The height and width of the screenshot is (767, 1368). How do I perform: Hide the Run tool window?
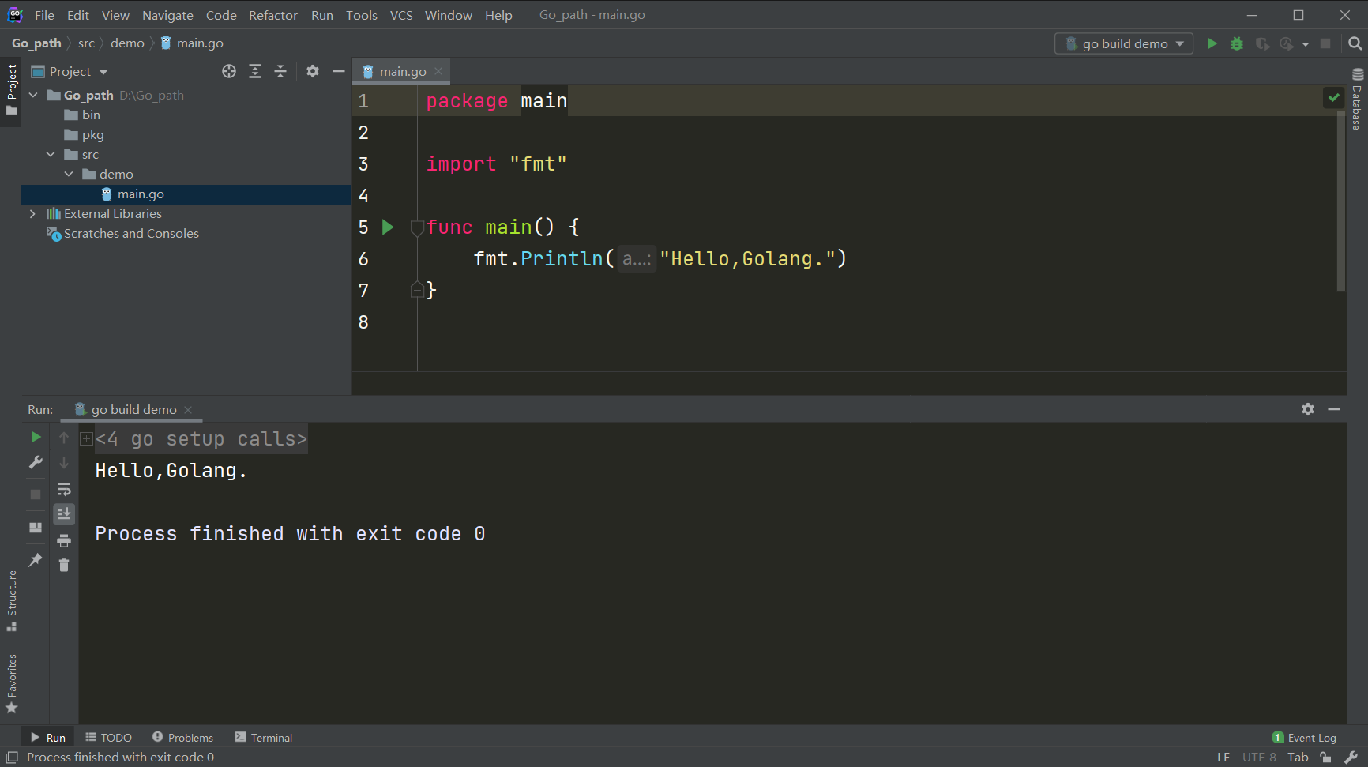[x=1334, y=409]
